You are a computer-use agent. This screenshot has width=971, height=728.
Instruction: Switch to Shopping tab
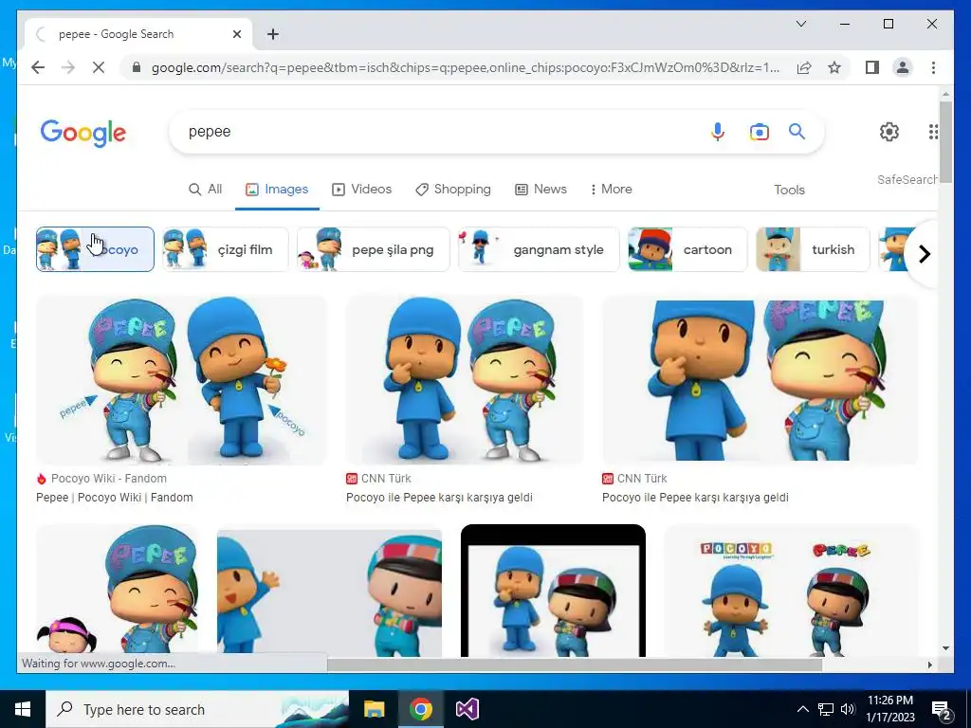click(x=452, y=189)
